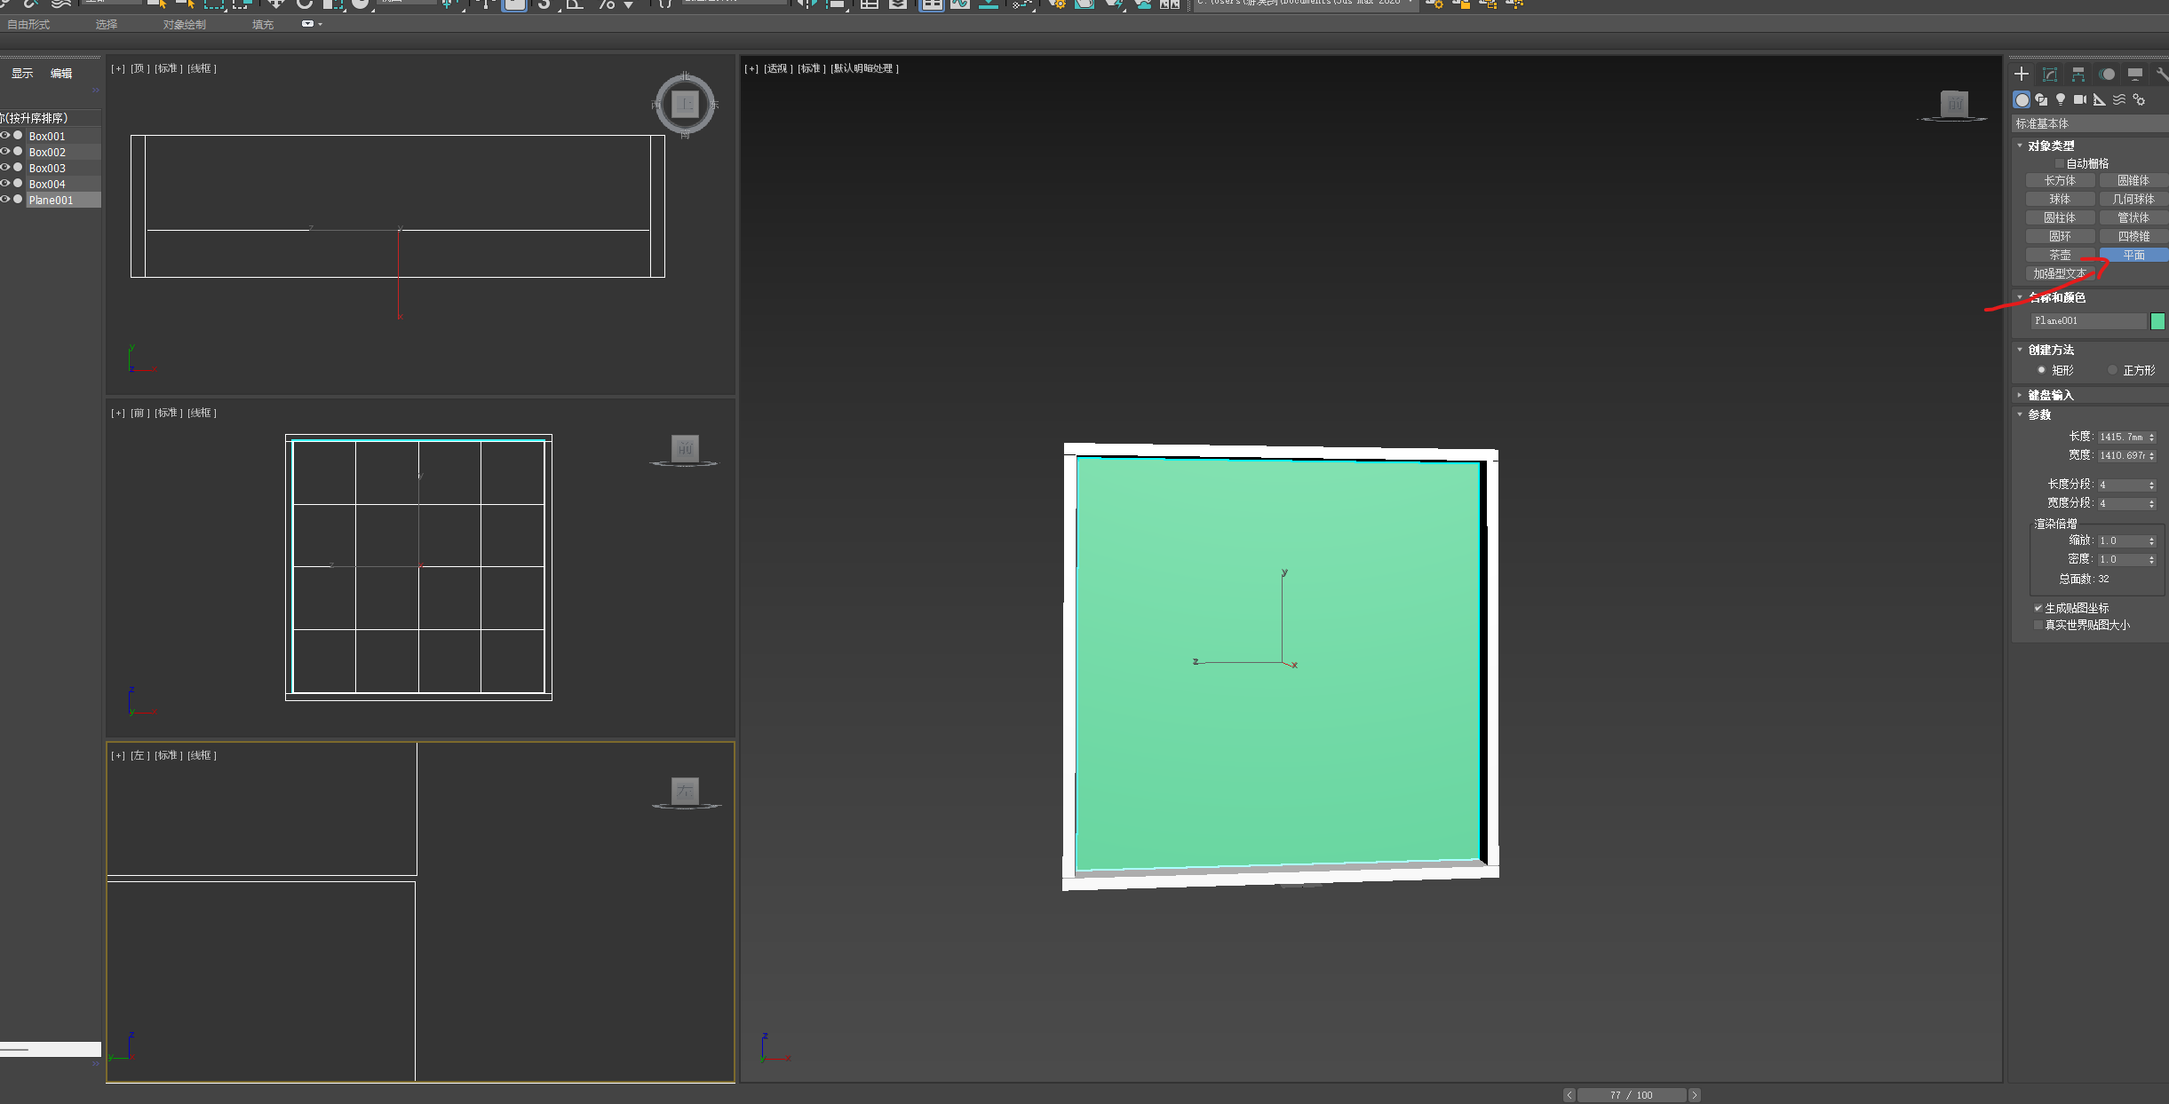Open the 自由形式 ribbon tab
This screenshot has height=1104, width=2169.
(28, 24)
